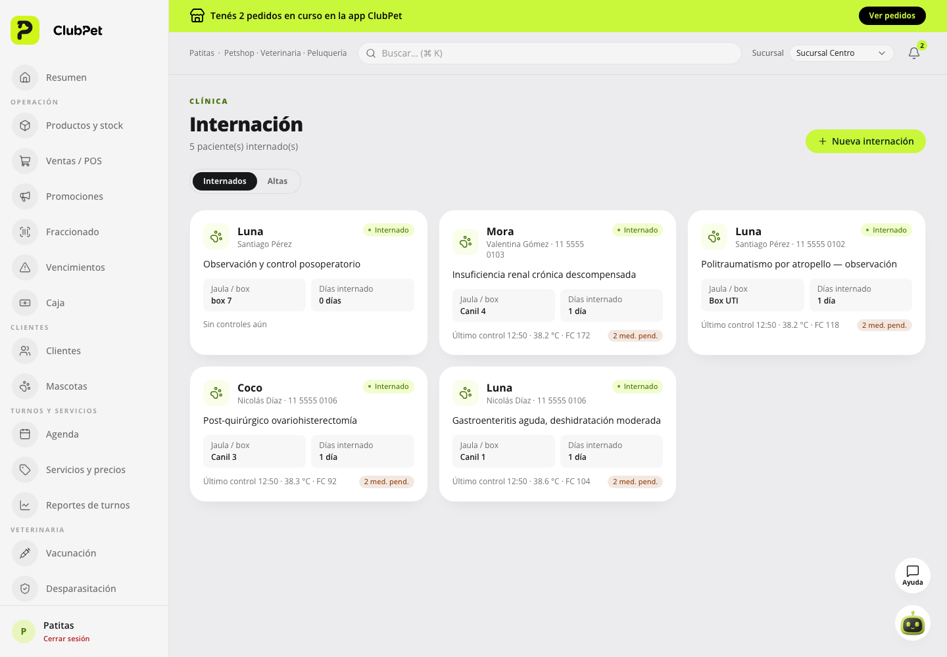
Task: Click 'Internado' status on Coco card
Action: point(389,386)
